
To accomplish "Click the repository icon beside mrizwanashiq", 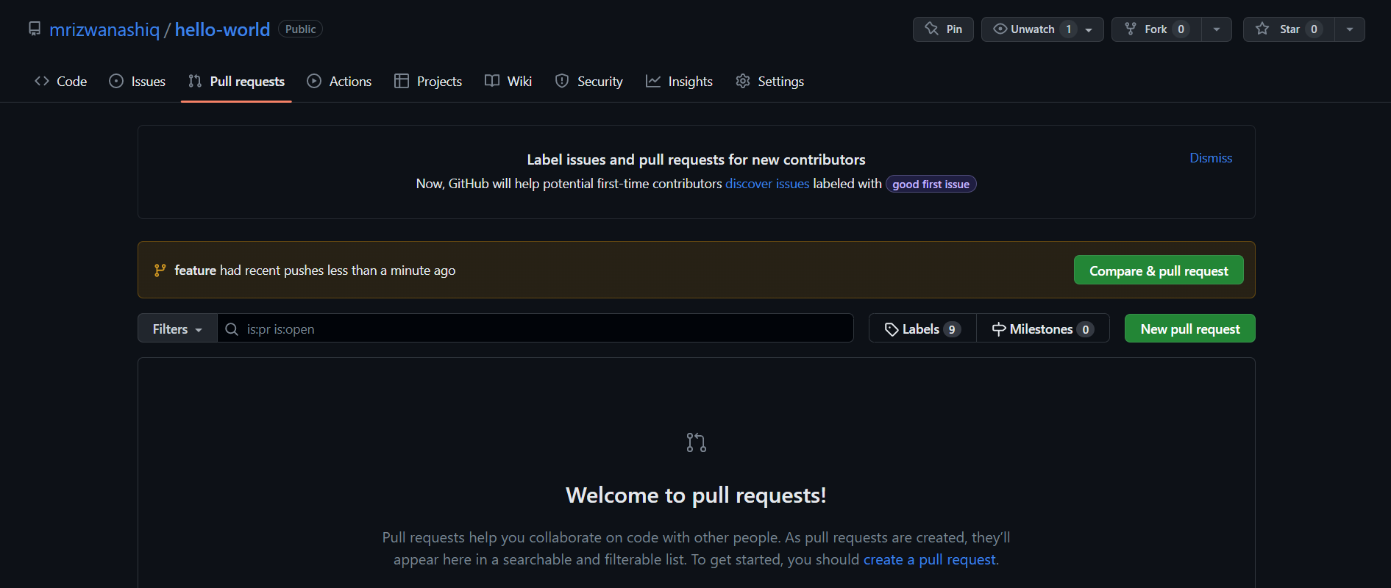I will coord(35,29).
